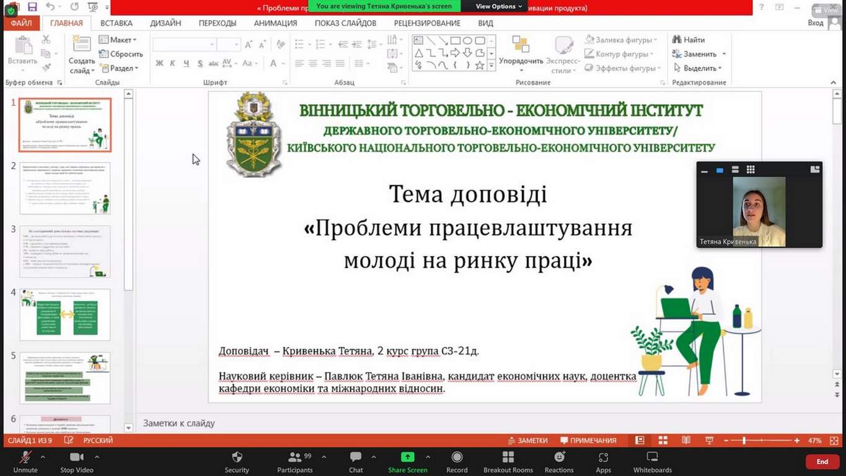Unmute the microphone
Image resolution: width=846 pixels, height=476 pixels.
click(x=25, y=457)
